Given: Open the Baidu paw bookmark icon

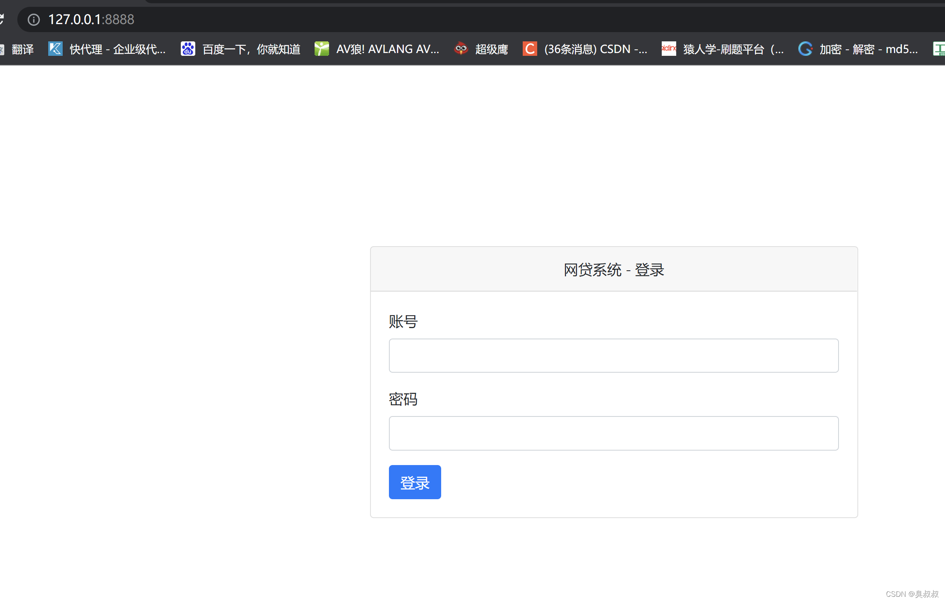Looking at the screenshot, I should click(x=188, y=49).
